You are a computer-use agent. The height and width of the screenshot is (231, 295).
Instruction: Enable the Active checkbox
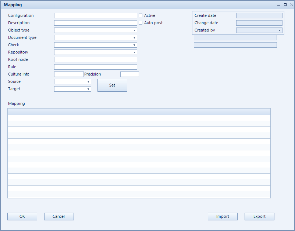[141, 15]
